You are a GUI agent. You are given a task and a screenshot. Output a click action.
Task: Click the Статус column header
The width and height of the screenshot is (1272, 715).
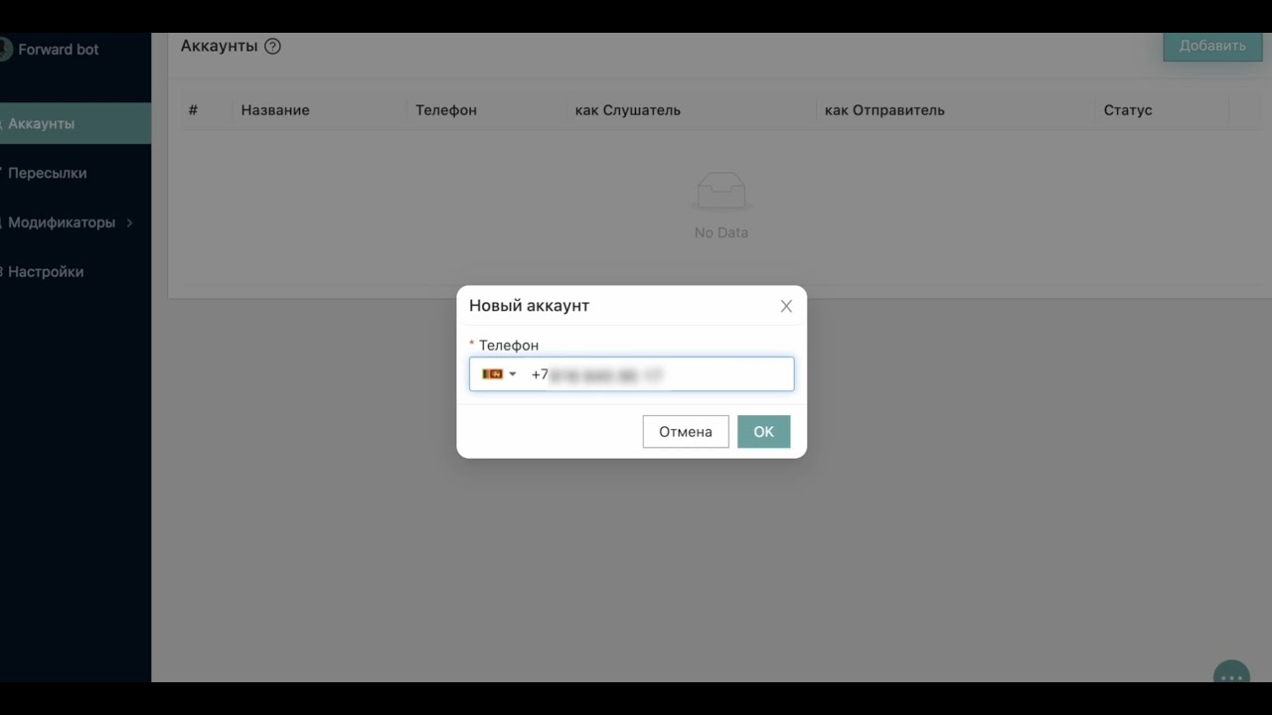(1128, 110)
